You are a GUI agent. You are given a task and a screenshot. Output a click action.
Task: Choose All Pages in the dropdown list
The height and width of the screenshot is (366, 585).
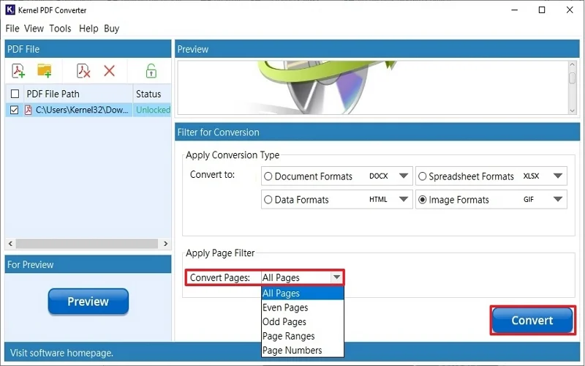[x=303, y=294]
